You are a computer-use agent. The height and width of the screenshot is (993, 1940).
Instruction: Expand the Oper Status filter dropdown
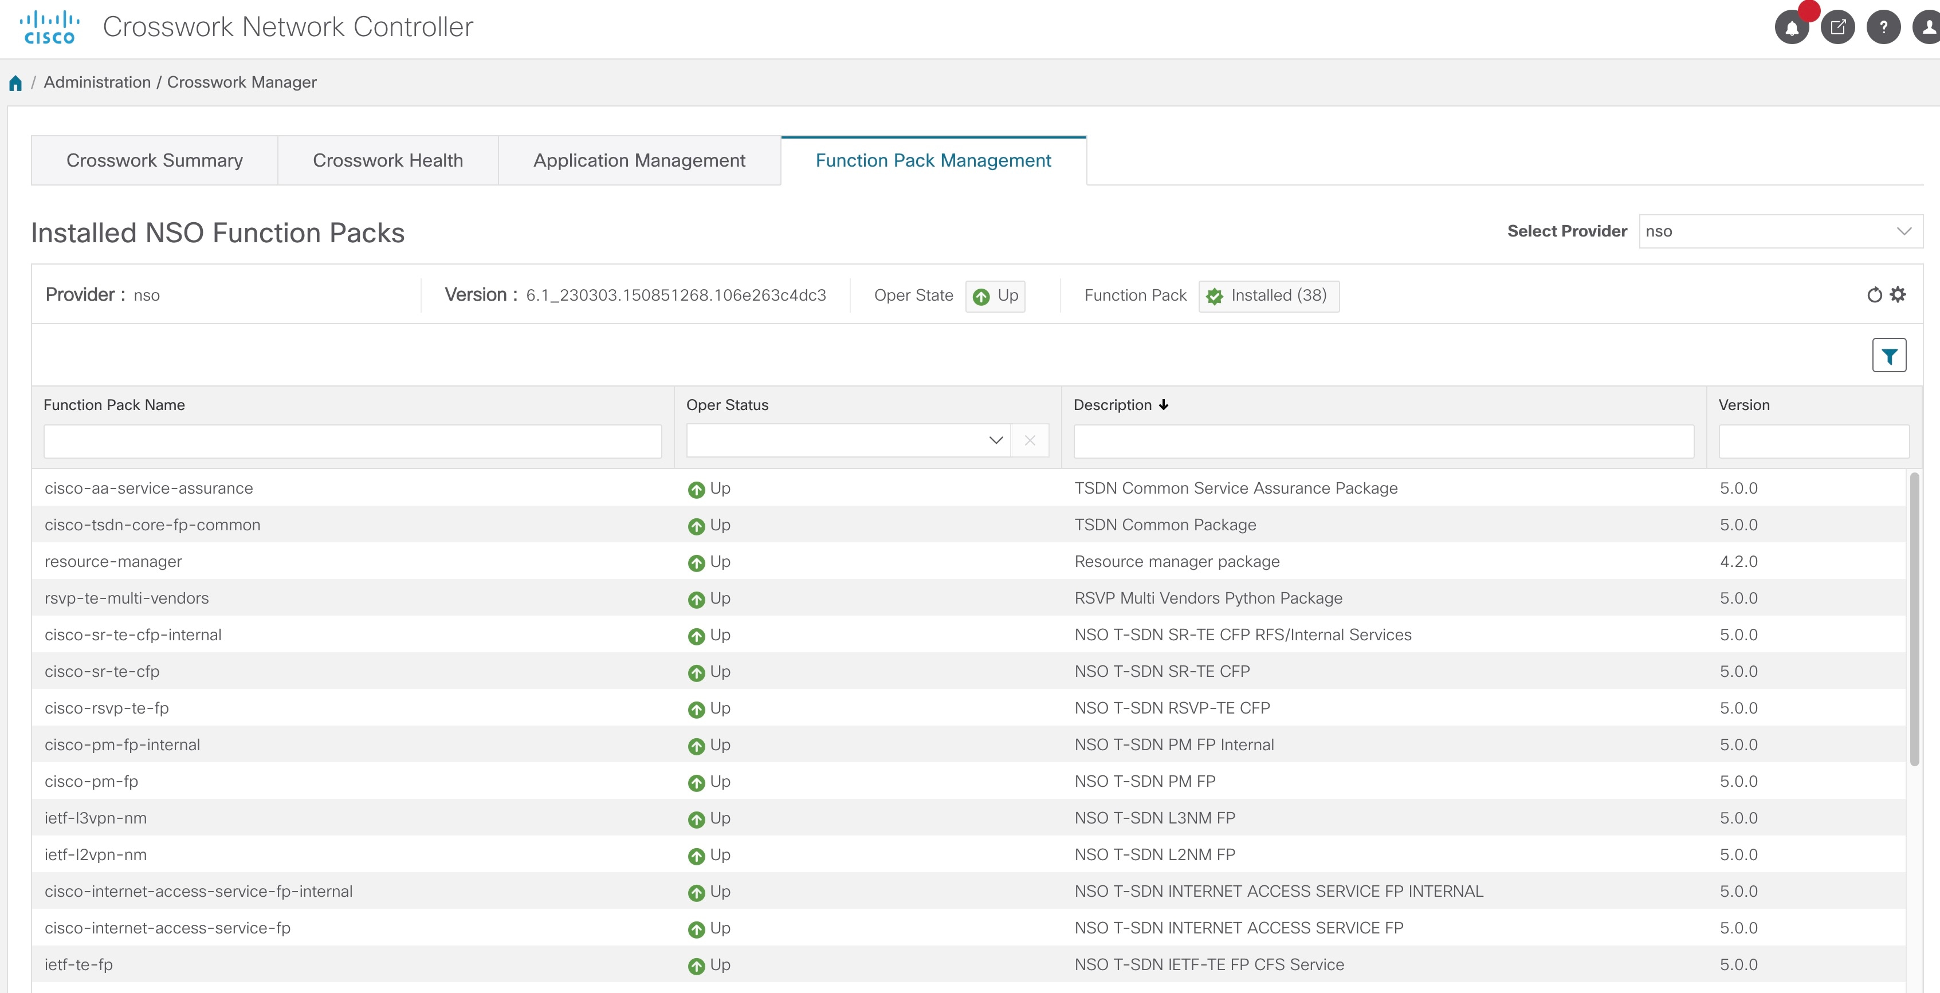click(x=996, y=440)
